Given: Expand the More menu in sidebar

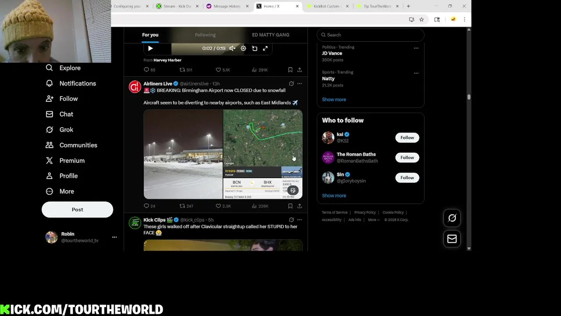Looking at the screenshot, I should click(60, 191).
